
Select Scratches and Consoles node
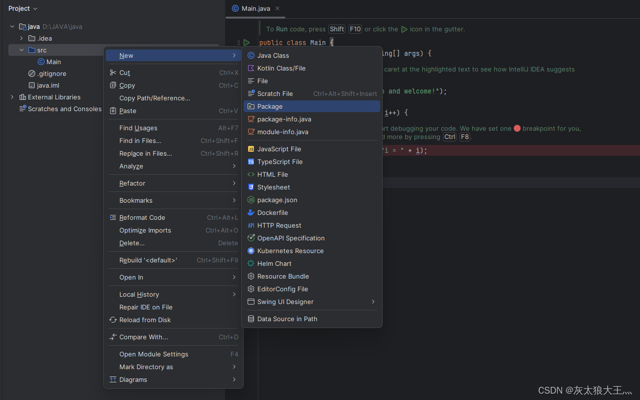pyautogui.click(x=60, y=109)
